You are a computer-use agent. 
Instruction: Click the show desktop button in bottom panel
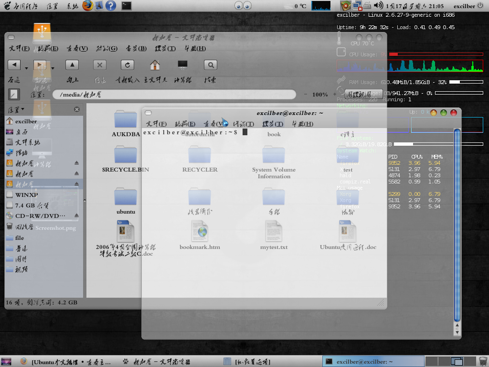6,362
